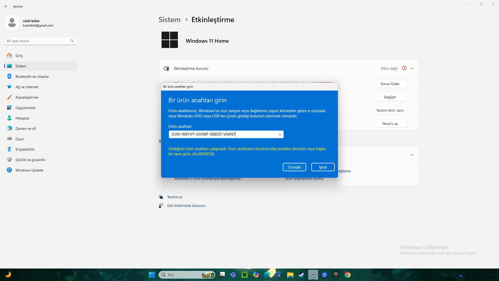Click the search magnifier in settings search box
This screenshot has height=281, width=499.
tap(72, 41)
